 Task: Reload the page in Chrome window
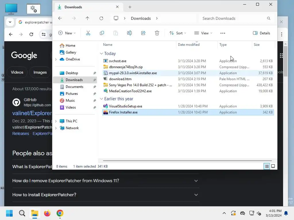(31, 34)
